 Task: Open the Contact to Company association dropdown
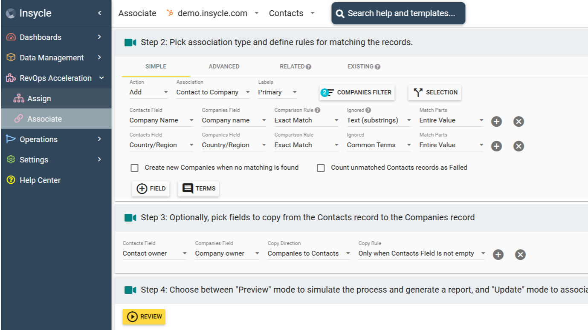pyautogui.click(x=213, y=92)
